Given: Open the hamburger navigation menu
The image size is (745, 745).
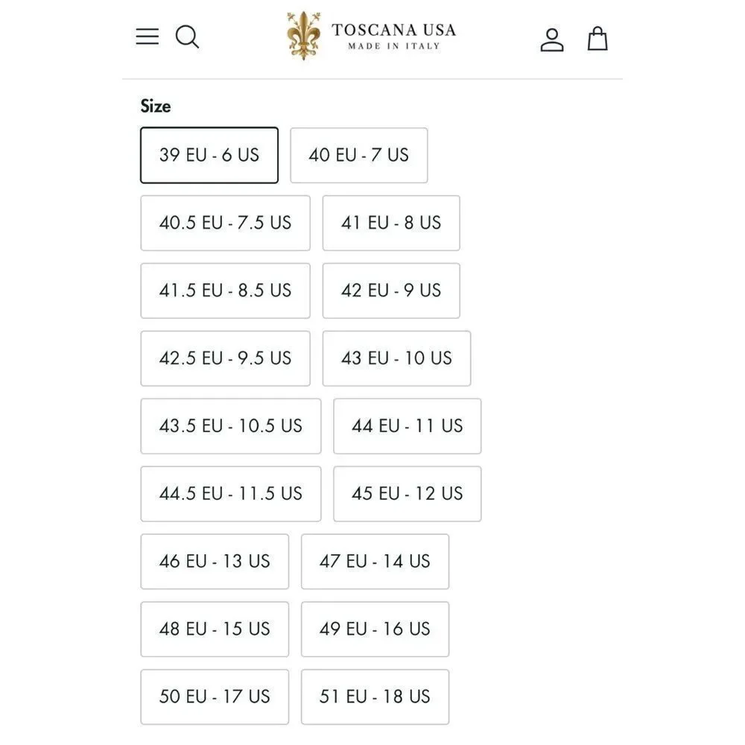Looking at the screenshot, I should click(148, 37).
